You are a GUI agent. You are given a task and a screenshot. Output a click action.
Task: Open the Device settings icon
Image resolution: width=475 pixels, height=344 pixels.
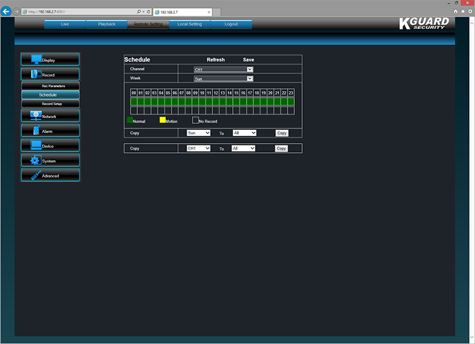click(x=36, y=146)
